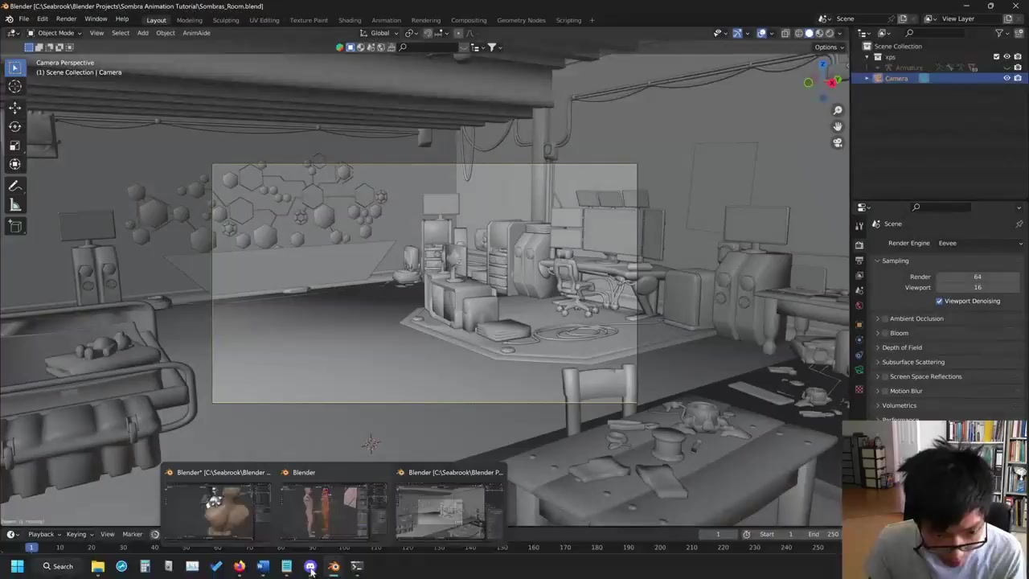Expand the Ambient Occlusion panel
1029x579 pixels.
click(x=878, y=318)
